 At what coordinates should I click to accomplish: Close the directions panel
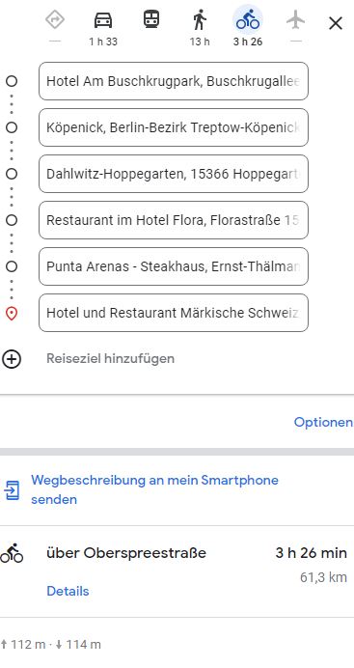point(336,23)
